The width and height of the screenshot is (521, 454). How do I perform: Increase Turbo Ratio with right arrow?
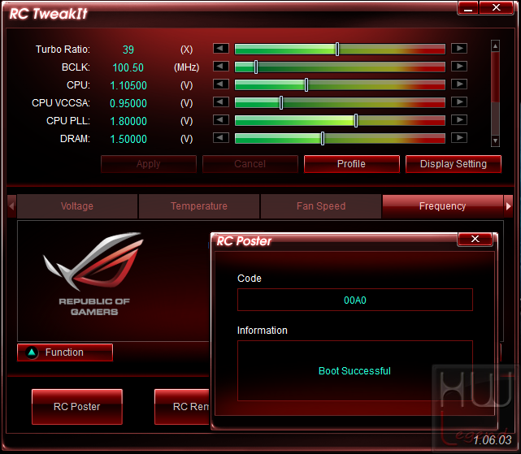459,49
